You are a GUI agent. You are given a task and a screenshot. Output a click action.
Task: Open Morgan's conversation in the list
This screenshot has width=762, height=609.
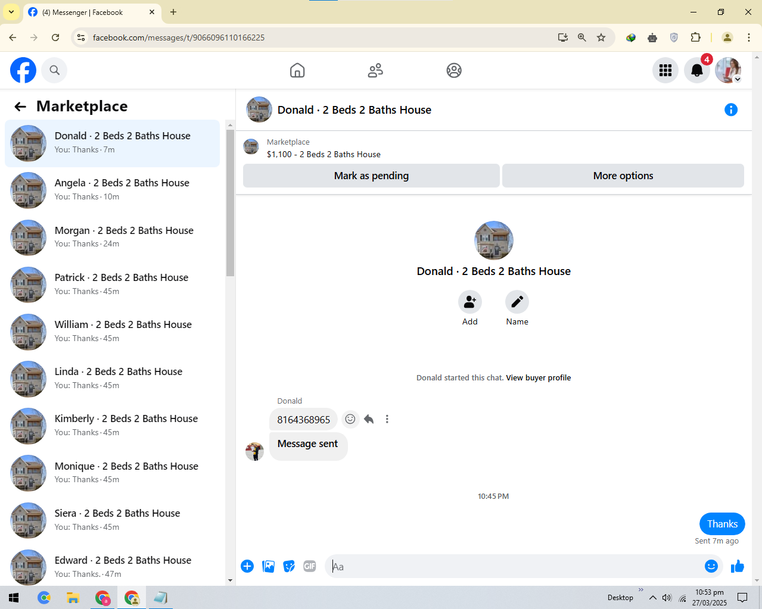pyautogui.click(x=112, y=238)
